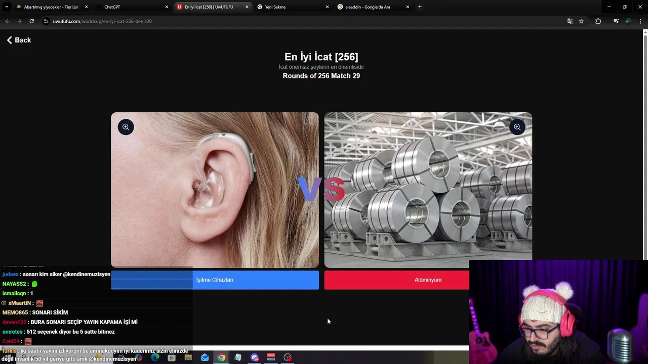This screenshot has width=648, height=364.
Task: Vote for İşitme Cihazları
Action: pyautogui.click(x=215, y=280)
